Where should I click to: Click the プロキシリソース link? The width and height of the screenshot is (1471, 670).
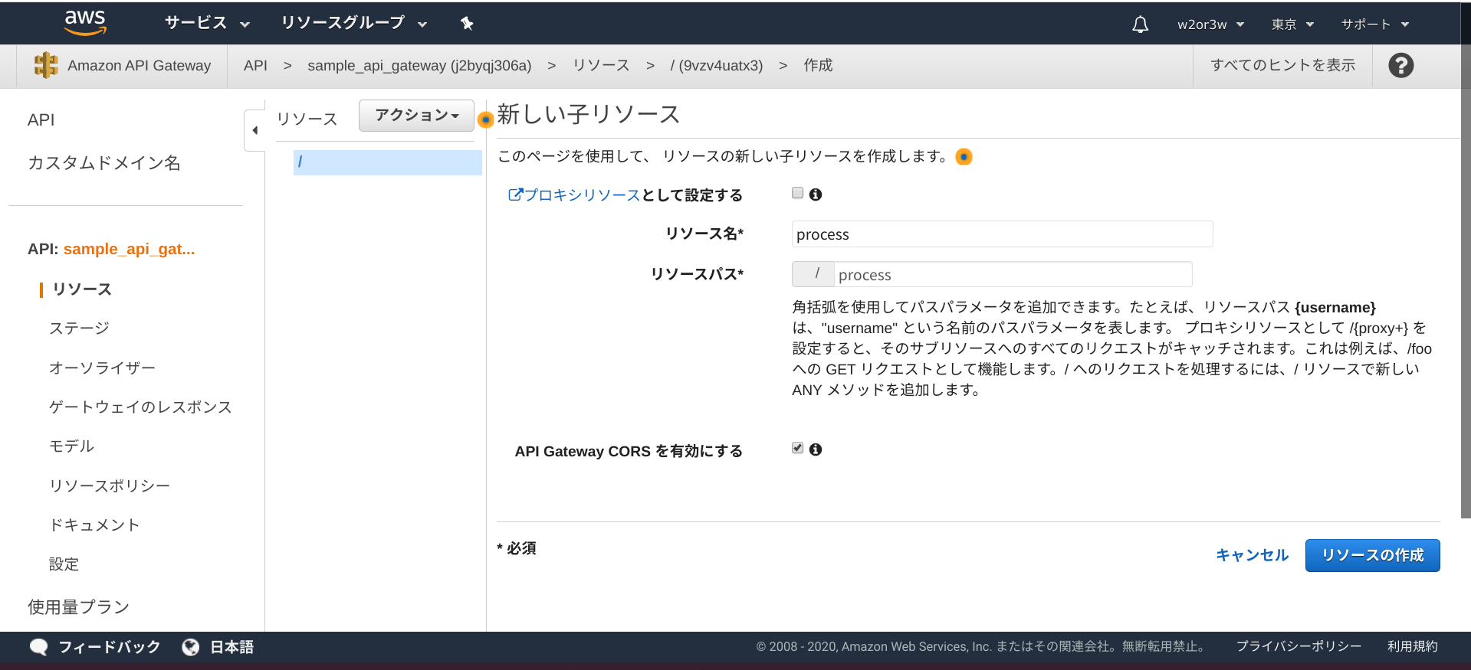(574, 195)
